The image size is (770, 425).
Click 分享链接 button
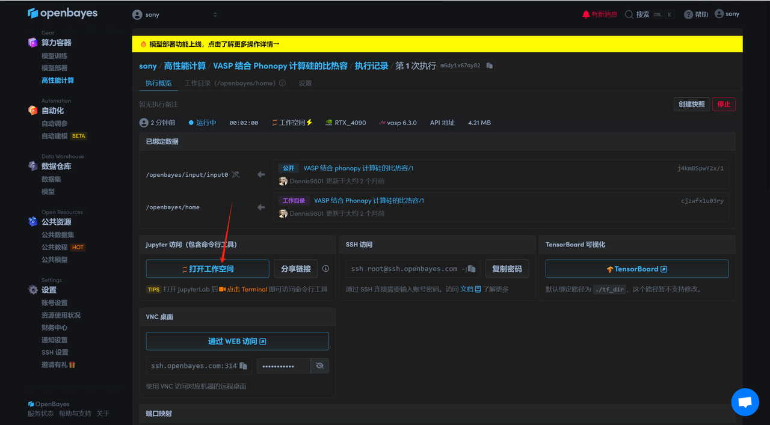pyautogui.click(x=296, y=269)
